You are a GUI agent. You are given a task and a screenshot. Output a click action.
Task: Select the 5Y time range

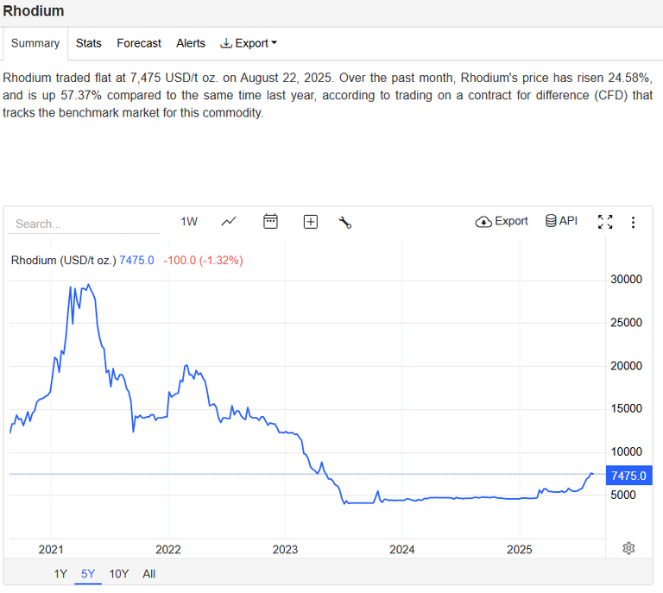[x=88, y=574]
